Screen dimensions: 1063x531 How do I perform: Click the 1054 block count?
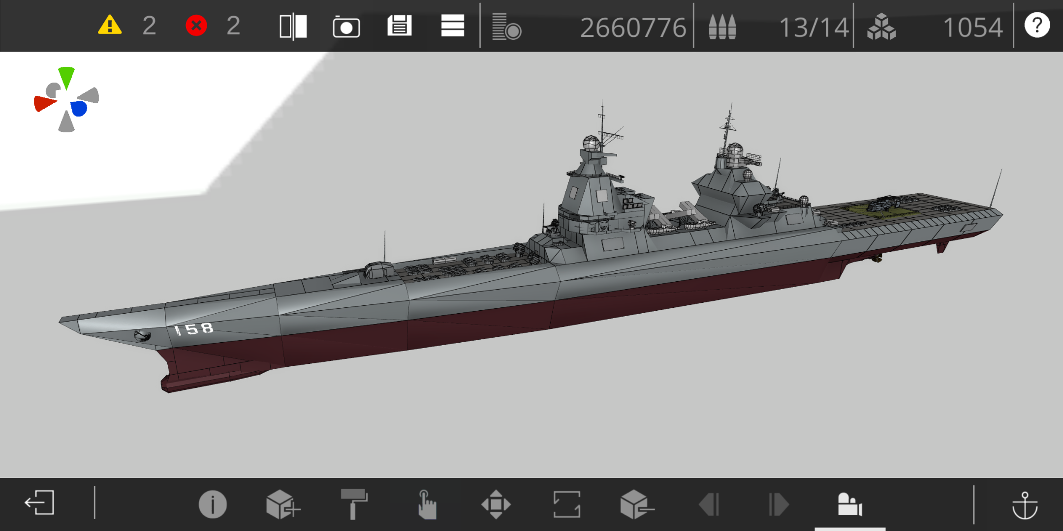(973, 28)
